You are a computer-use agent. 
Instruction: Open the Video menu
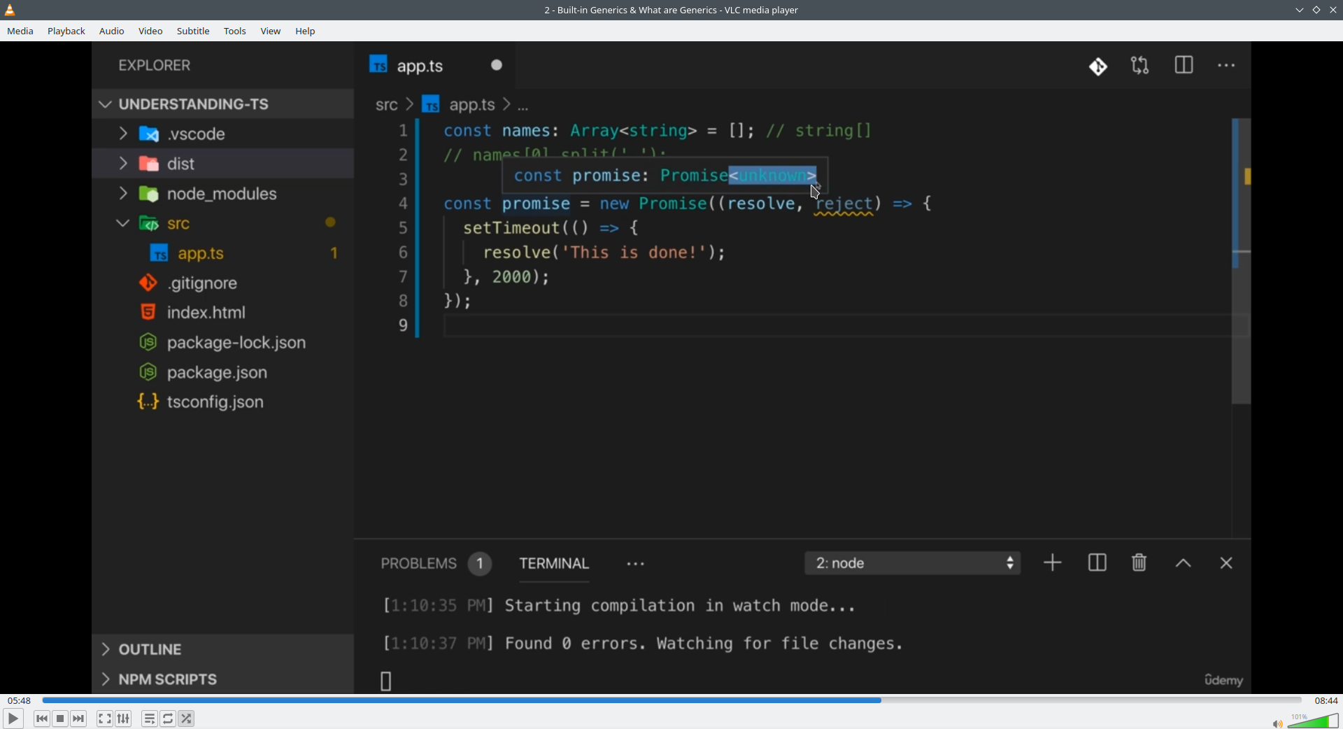[150, 31]
